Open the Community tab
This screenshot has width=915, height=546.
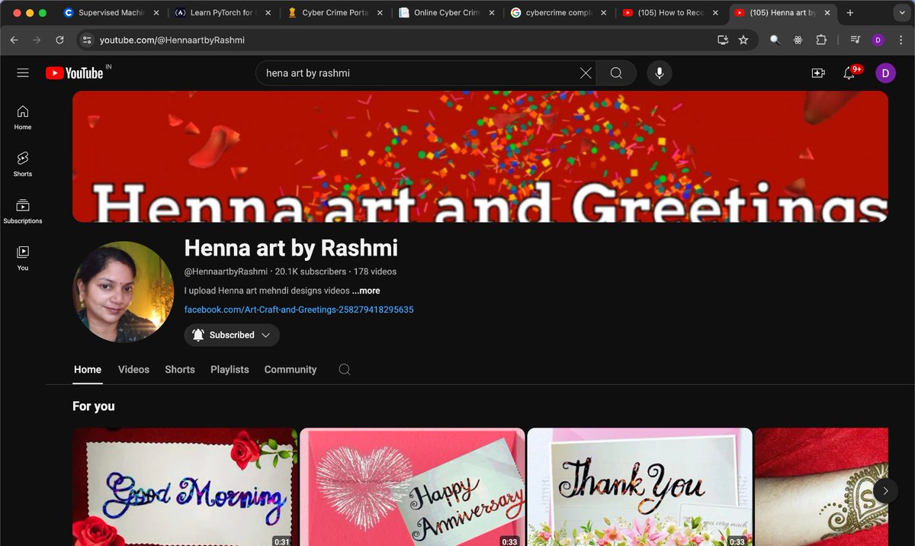291,369
